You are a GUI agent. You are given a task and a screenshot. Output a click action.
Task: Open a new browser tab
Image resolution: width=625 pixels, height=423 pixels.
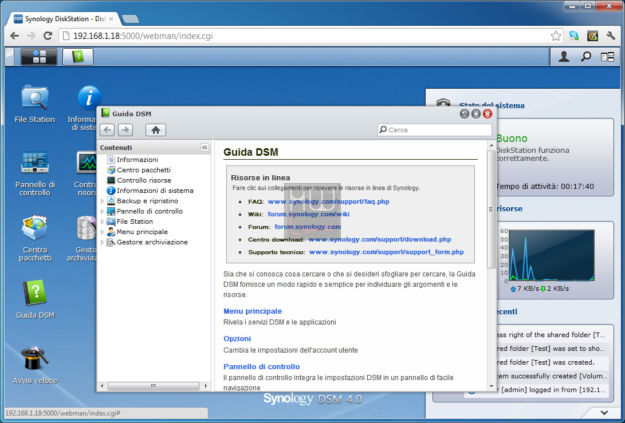(x=131, y=19)
